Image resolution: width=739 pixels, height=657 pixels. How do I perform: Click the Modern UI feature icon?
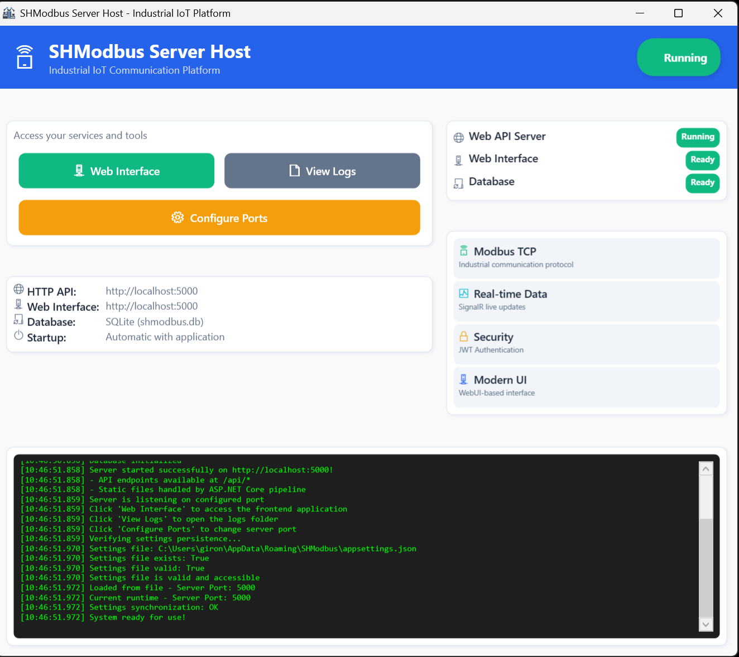(x=464, y=380)
